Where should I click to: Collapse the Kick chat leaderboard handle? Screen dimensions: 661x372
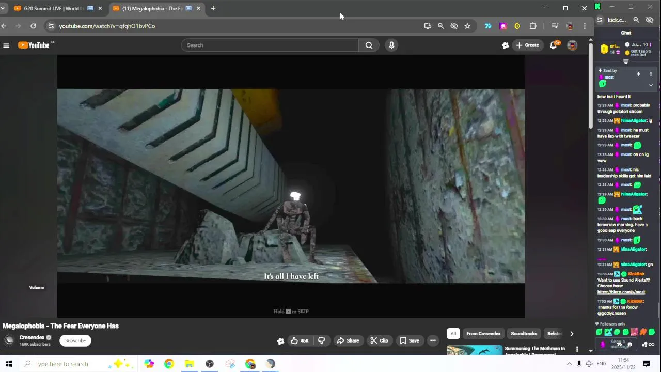click(x=626, y=62)
